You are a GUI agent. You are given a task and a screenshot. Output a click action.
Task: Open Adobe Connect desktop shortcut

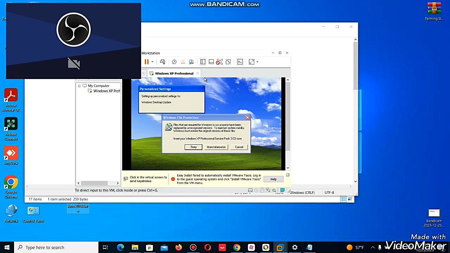[x=11, y=129]
